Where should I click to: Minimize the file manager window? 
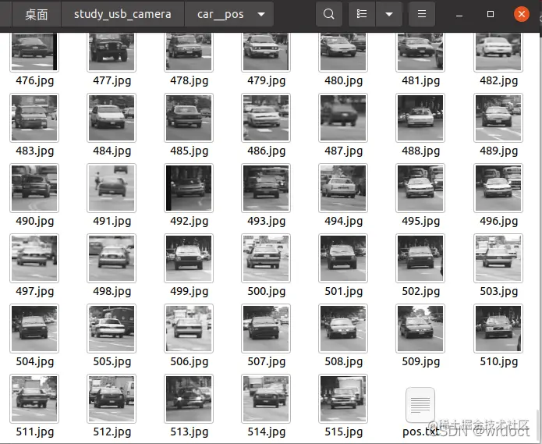tap(459, 15)
